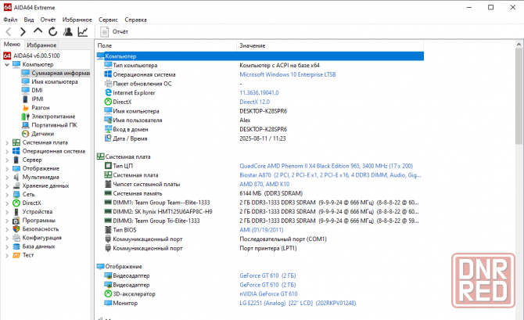
Task: Click the IPMI tree item icon
Action: pos(25,99)
